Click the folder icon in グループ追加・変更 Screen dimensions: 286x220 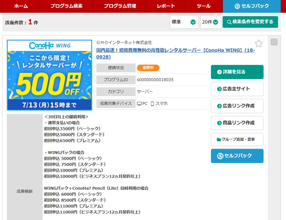[219, 139]
